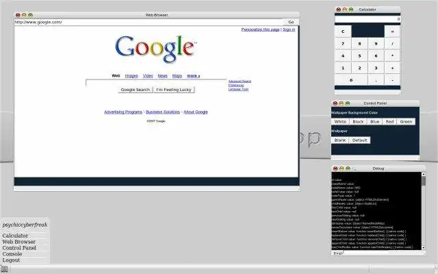The height and width of the screenshot is (274, 438).
Task: Launch Web Browser from the start menu
Action: [x=18, y=242]
